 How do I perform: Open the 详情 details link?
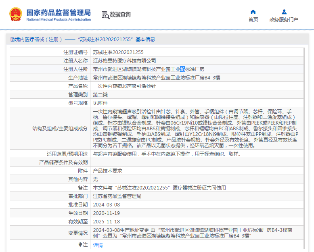pos(98,245)
